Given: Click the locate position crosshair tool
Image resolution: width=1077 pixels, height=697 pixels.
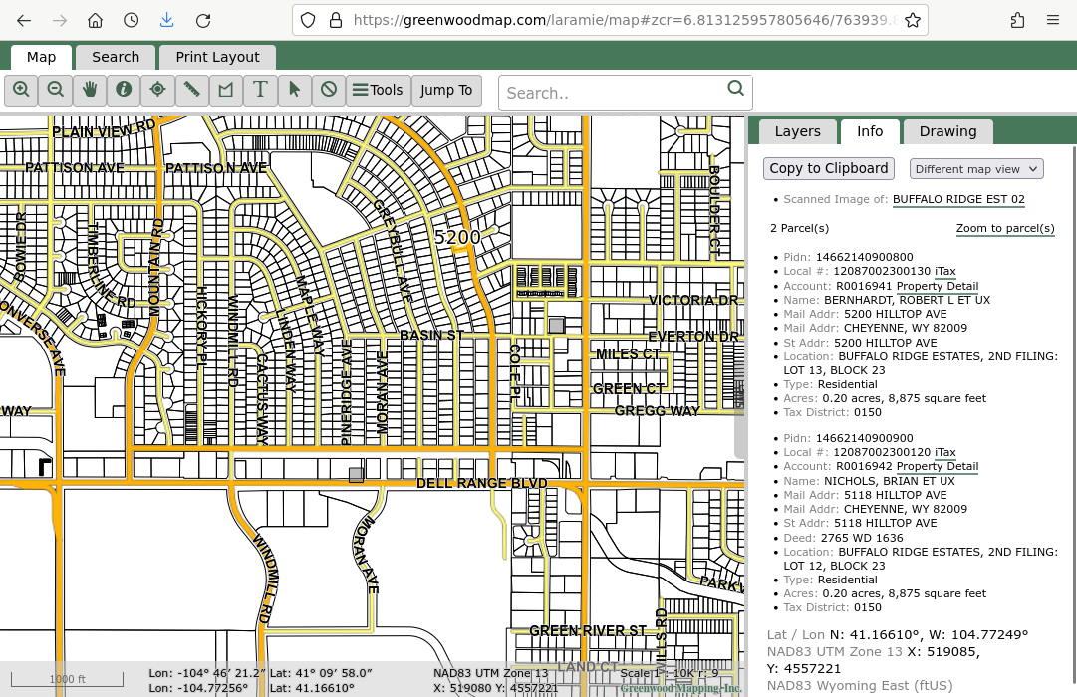Looking at the screenshot, I should click(157, 90).
